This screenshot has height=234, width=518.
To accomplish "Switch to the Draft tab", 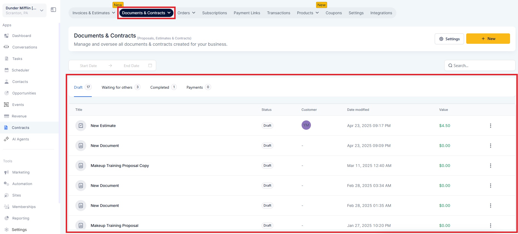I will (x=82, y=87).
